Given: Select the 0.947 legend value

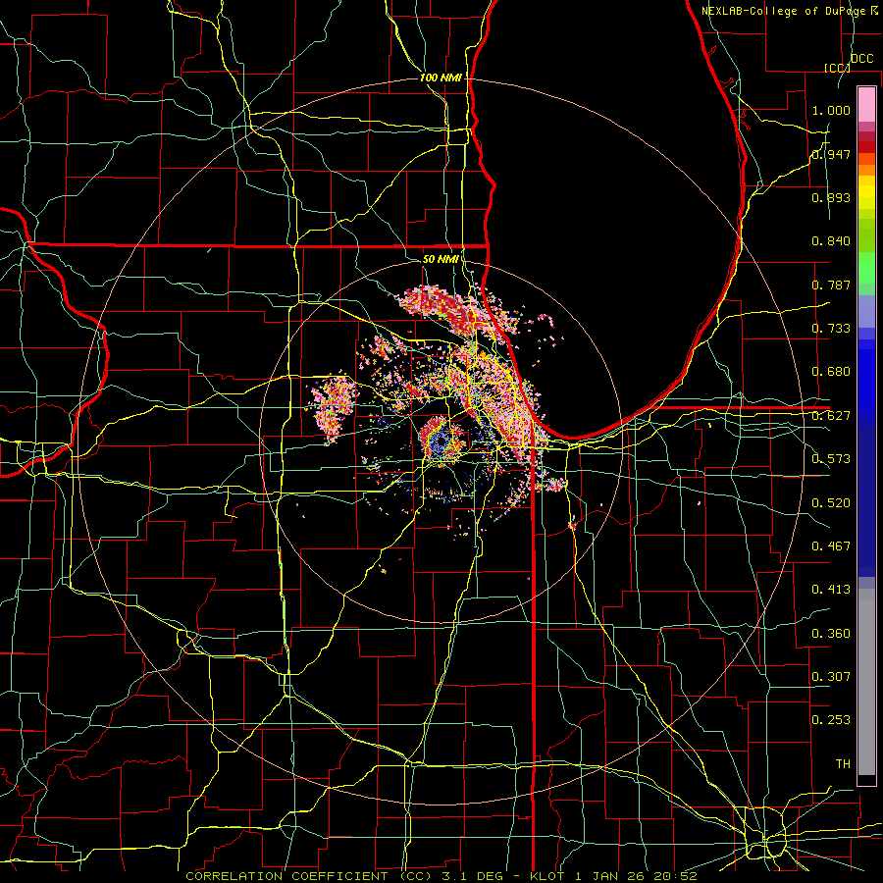Looking at the screenshot, I should [831, 154].
